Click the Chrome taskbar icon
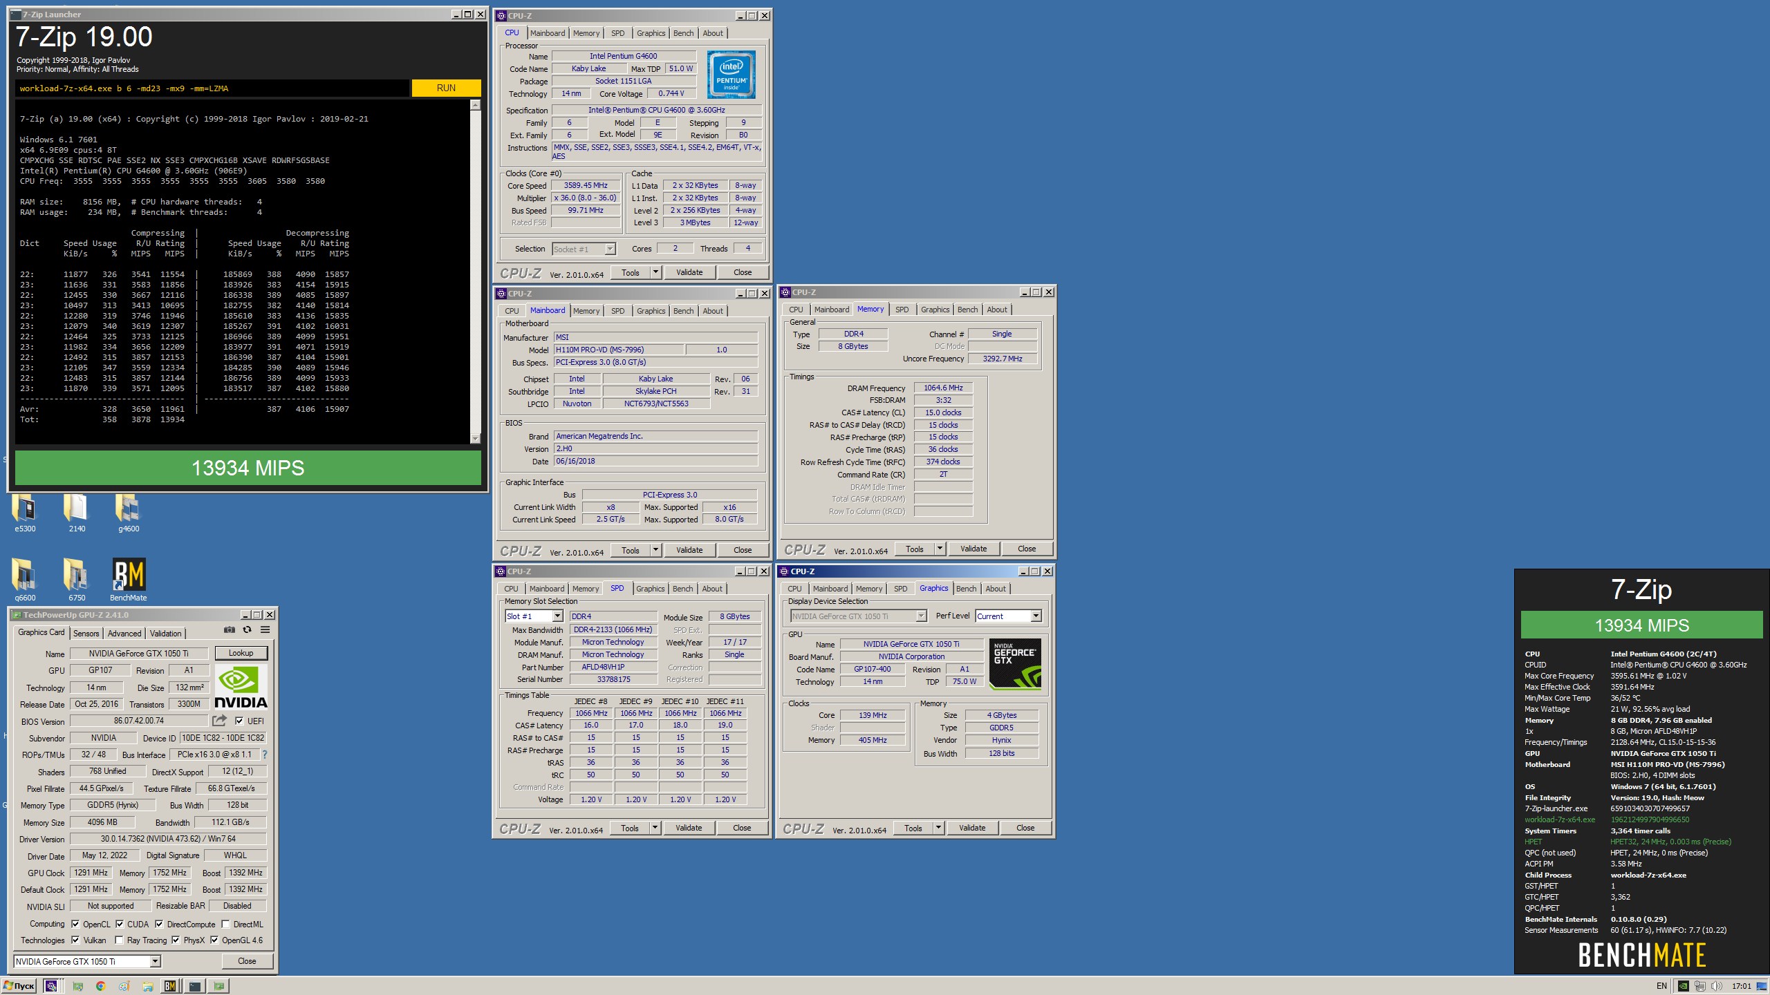Image resolution: width=1770 pixels, height=995 pixels. point(101,986)
